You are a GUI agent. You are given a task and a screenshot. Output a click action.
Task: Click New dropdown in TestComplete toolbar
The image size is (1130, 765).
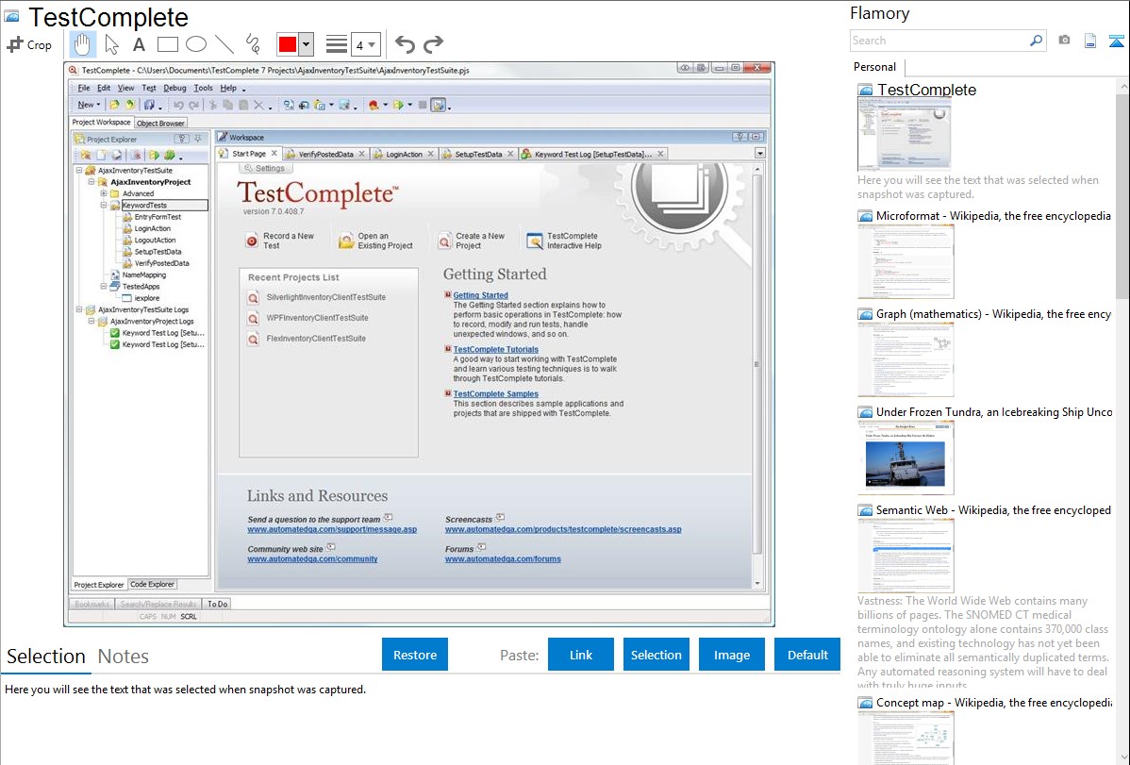(89, 106)
